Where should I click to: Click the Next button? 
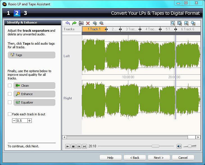coord(158,158)
